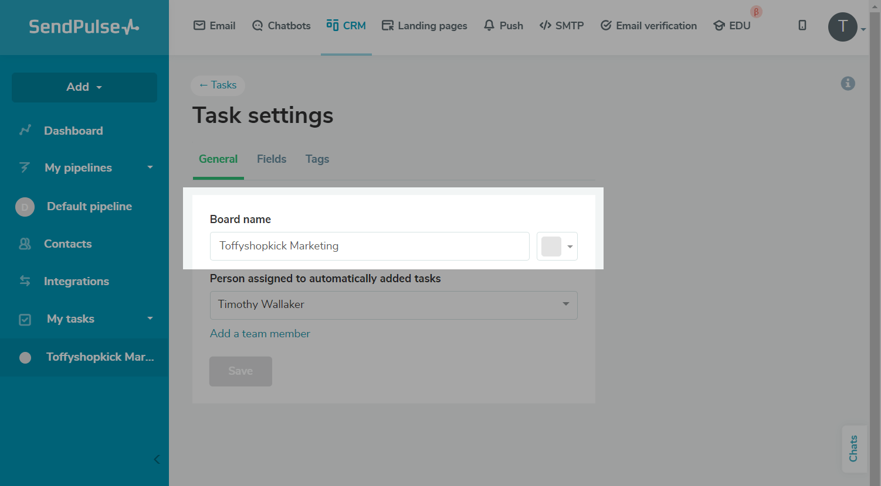881x486 pixels.
Task: Switch to the Fields tab
Action: pos(272,159)
